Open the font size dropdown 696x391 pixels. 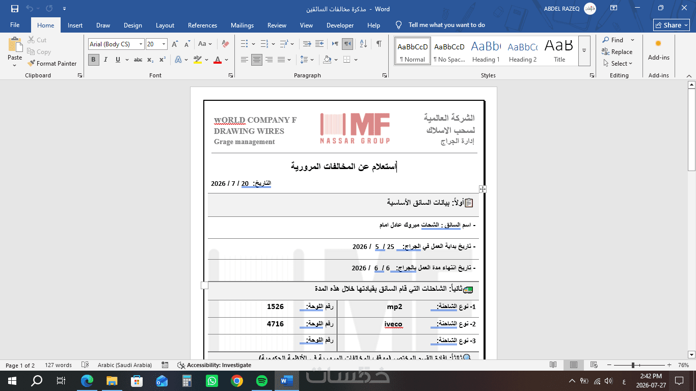(164, 44)
